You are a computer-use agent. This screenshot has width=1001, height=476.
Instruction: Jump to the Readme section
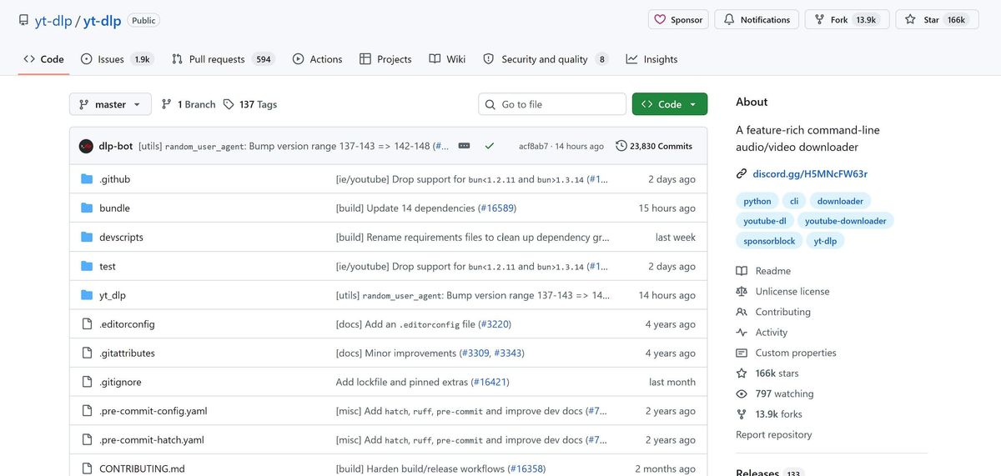click(763, 271)
